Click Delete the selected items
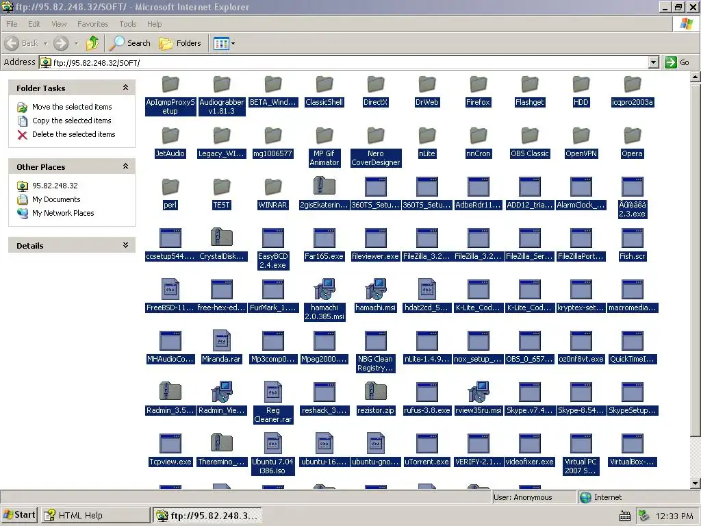Viewport: 701px width, 526px height. click(x=73, y=134)
